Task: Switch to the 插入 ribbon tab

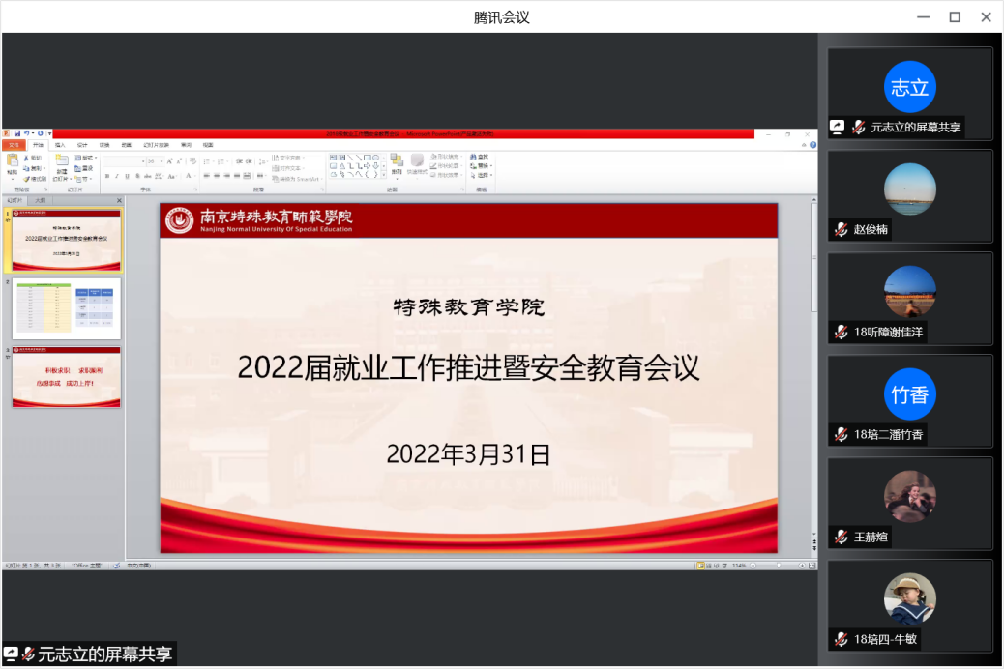Action: [60, 144]
